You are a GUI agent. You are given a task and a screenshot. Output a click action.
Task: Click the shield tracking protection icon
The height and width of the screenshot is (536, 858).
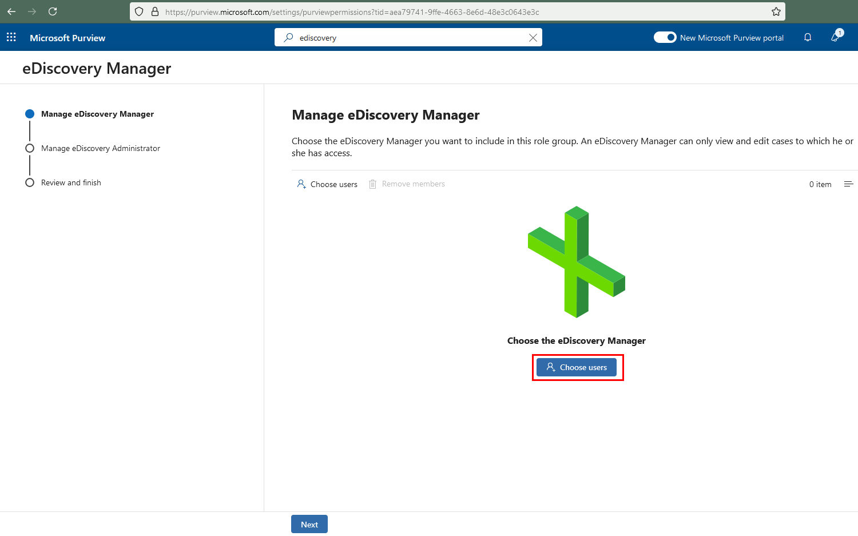click(139, 11)
